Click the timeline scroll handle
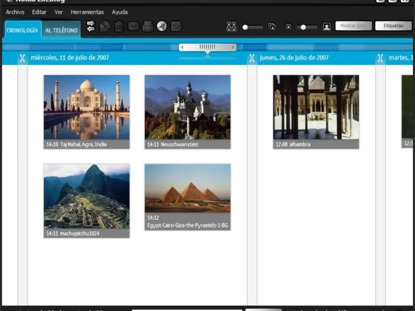This screenshot has height=311, width=415. [208, 47]
